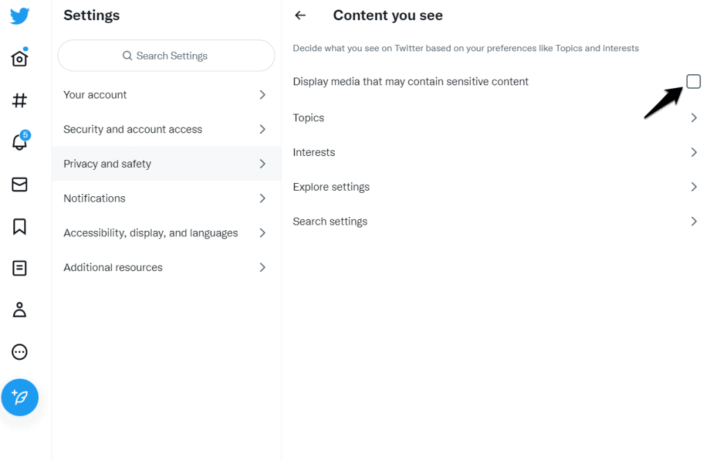Click the Search Settings field
The width and height of the screenshot is (710, 461).
pyautogui.click(x=166, y=55)
